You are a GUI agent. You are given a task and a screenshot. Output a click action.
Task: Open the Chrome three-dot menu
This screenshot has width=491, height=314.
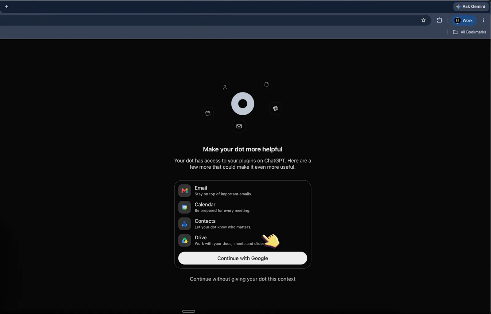(x=483, y=20)
